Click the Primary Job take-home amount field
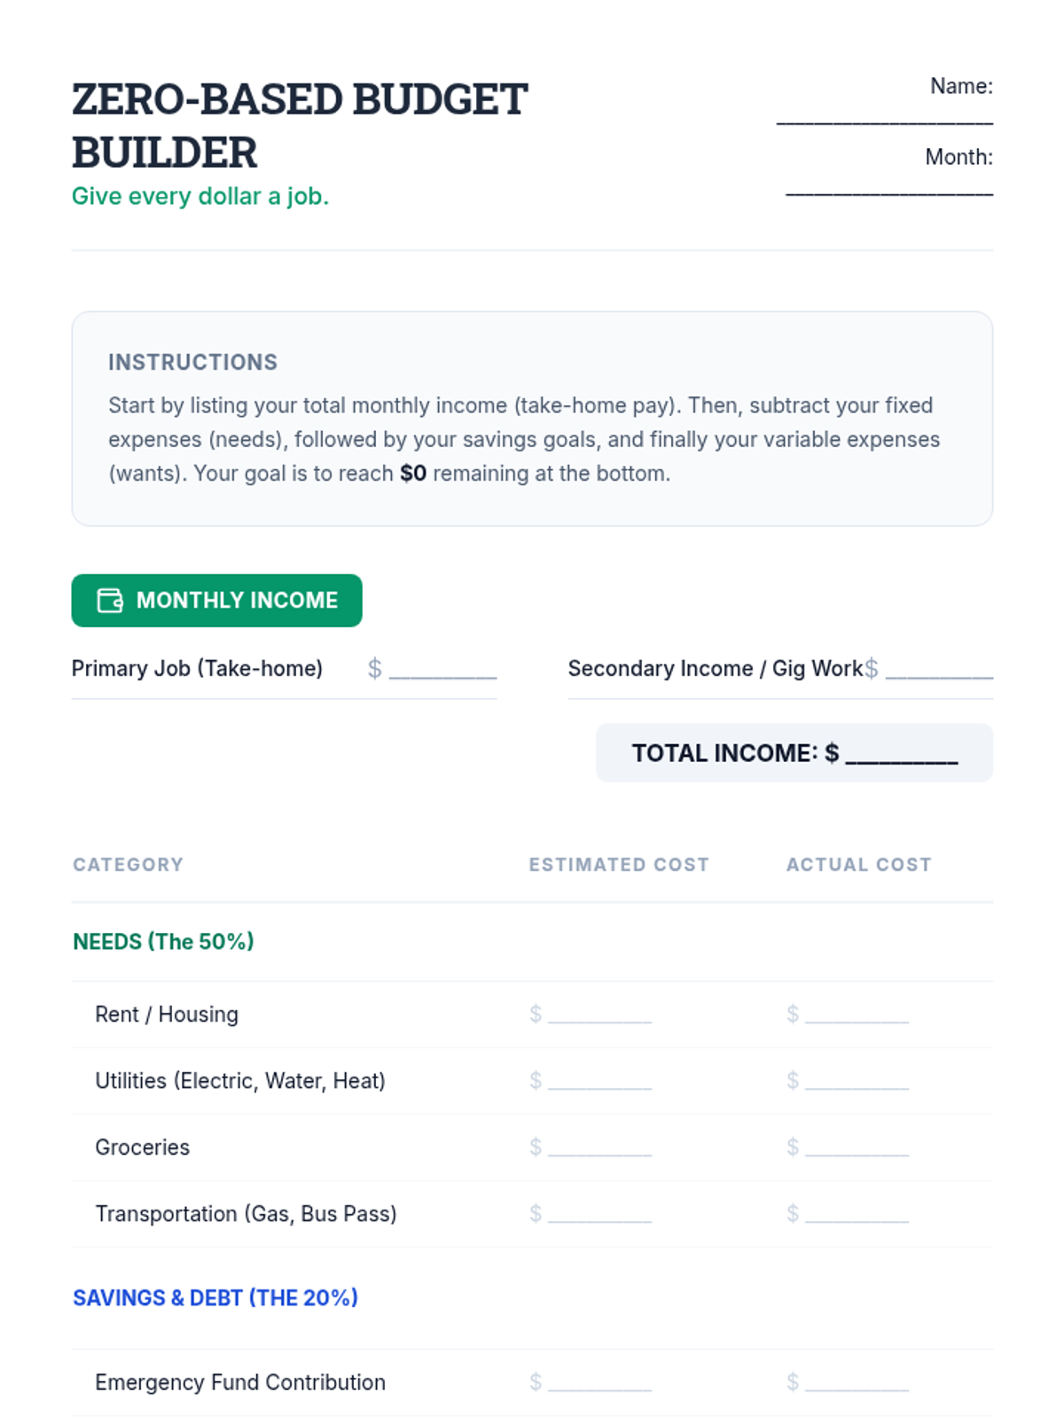Viewport: 1064px width, 1419px height. (x=442, y=670)
